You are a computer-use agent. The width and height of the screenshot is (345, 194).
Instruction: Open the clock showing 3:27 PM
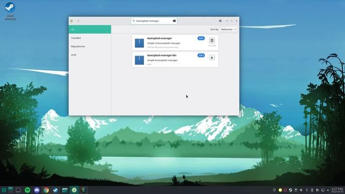click(x=337, y=190)
